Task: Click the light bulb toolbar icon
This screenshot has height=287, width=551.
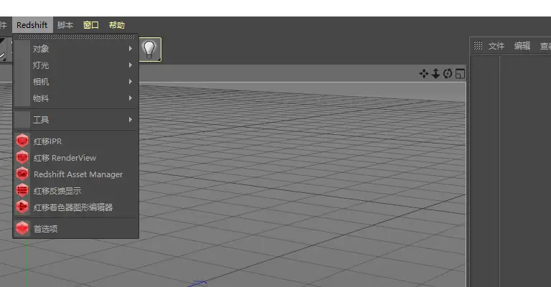Action: coord(150,50)
